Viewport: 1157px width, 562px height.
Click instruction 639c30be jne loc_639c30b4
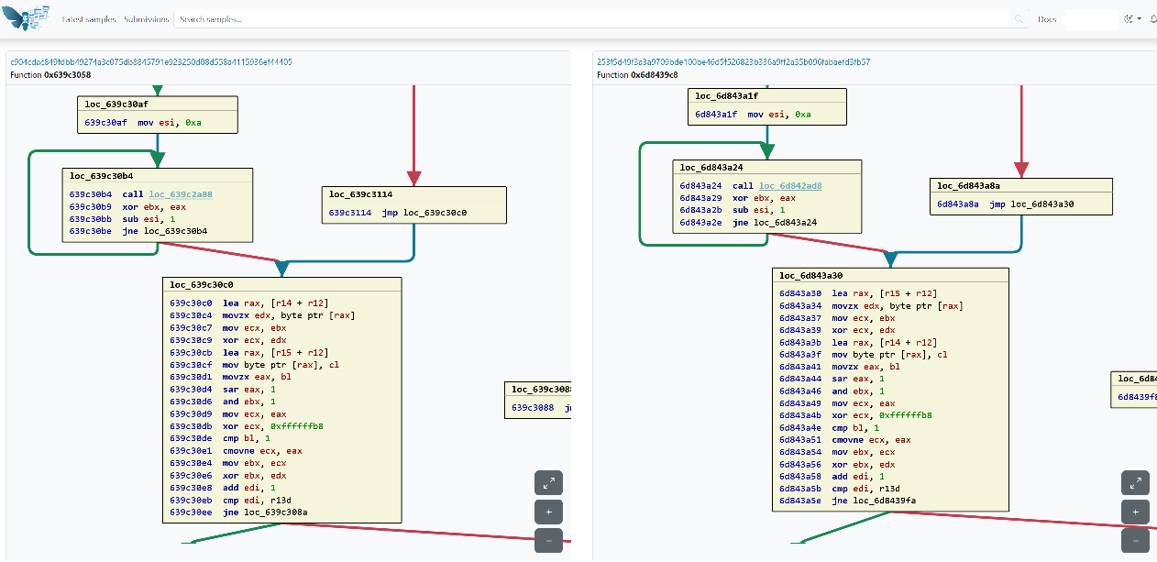[x=138, y=231]
